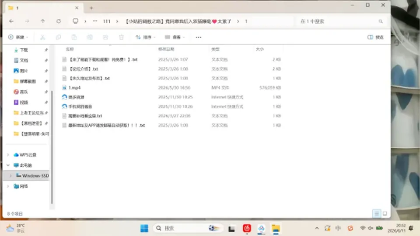
Task: Click the Delete trash icon
Action: click(121, 37)
